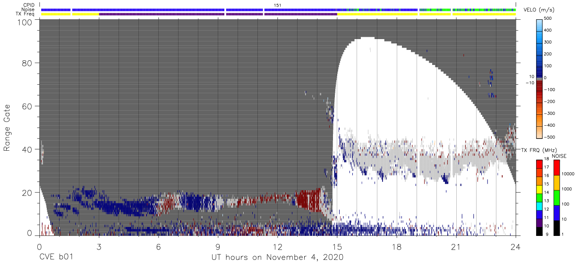Click the 'Noise' row label at top left
Screen dimensions: 580x267
[28, 9]
